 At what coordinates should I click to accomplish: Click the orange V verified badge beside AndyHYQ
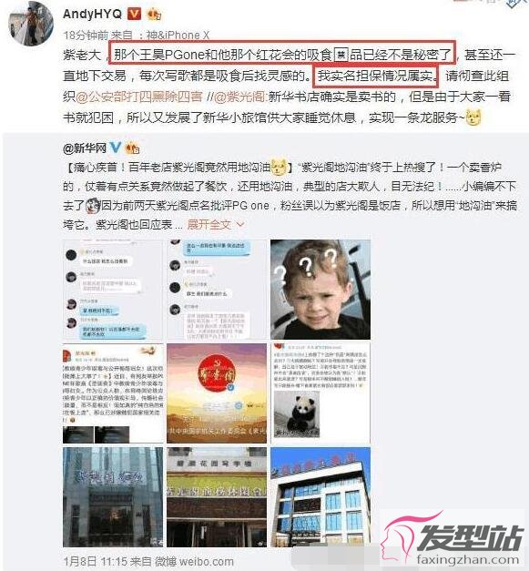(x=134, y=14)
